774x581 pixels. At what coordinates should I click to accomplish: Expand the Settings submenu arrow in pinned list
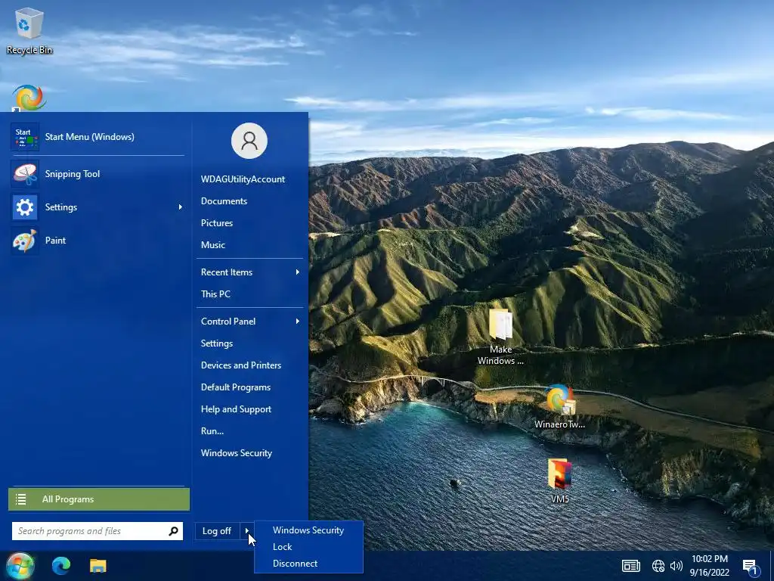click(180, 207)
